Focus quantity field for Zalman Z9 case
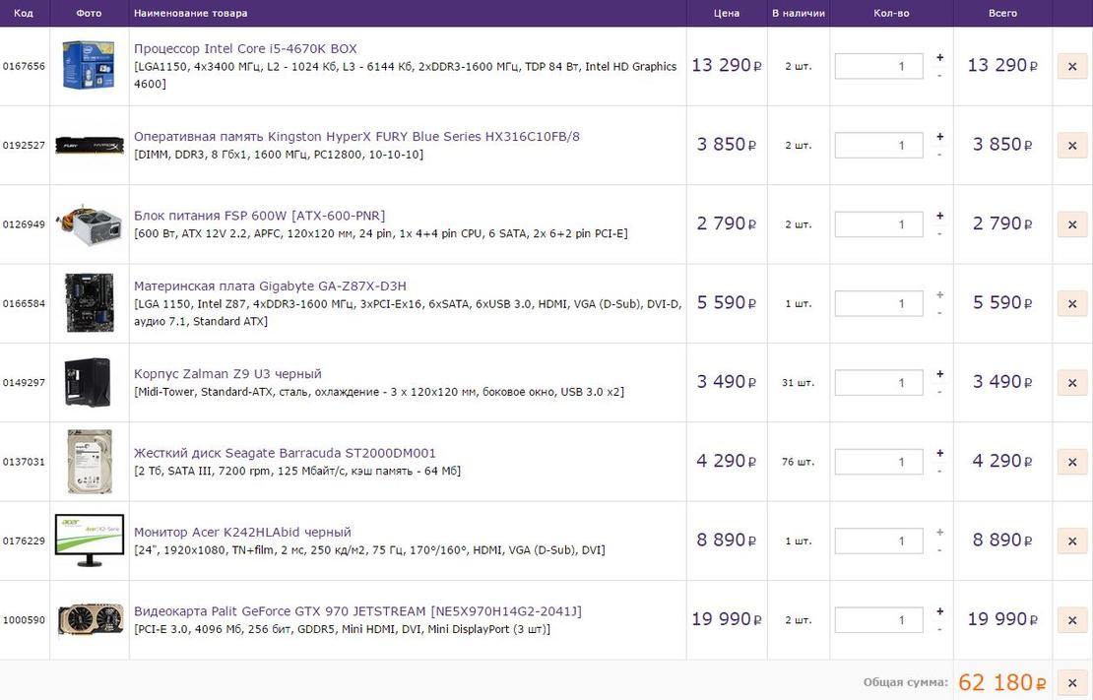1093x700 pixels. 879,383
